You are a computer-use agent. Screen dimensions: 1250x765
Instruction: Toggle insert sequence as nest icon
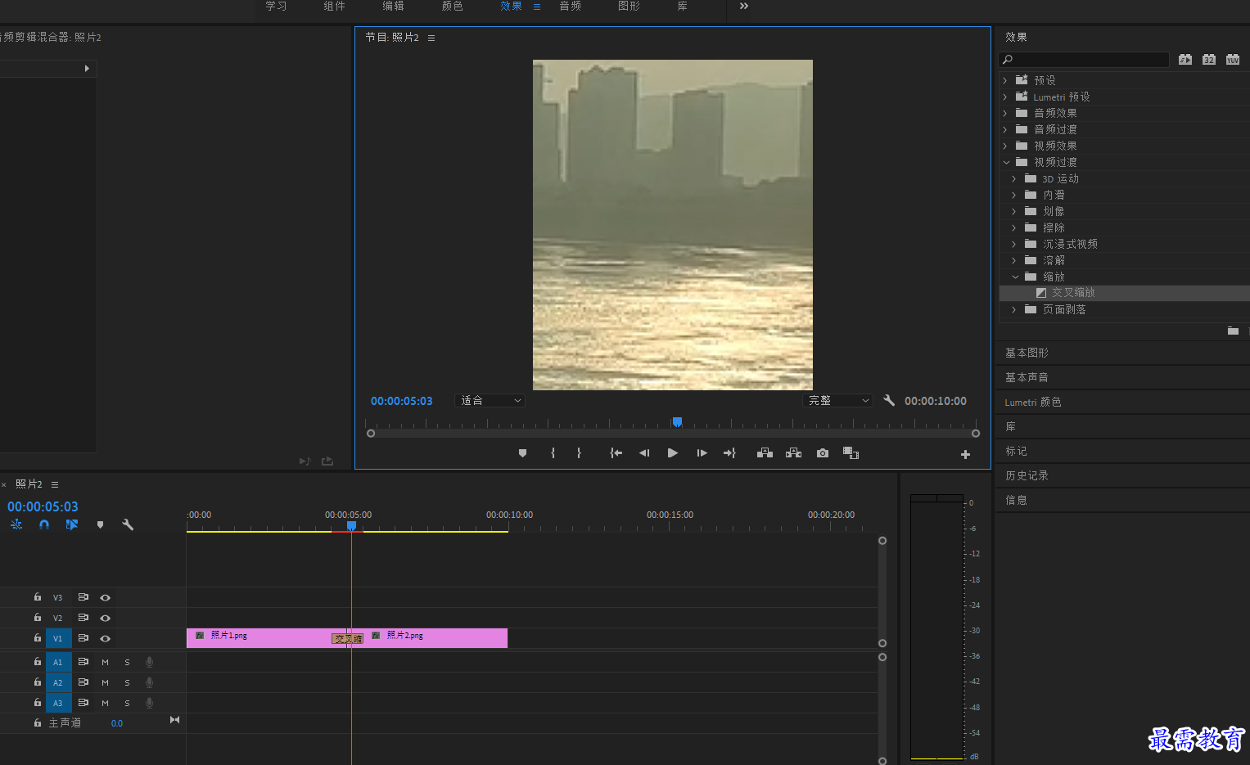click(x=16, y=524)
